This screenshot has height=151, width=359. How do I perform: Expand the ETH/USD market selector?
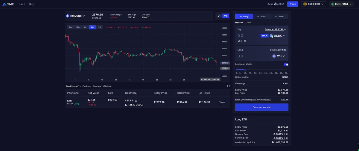76,16
